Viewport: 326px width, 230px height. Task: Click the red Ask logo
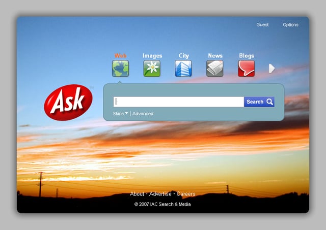pos(68,103)
